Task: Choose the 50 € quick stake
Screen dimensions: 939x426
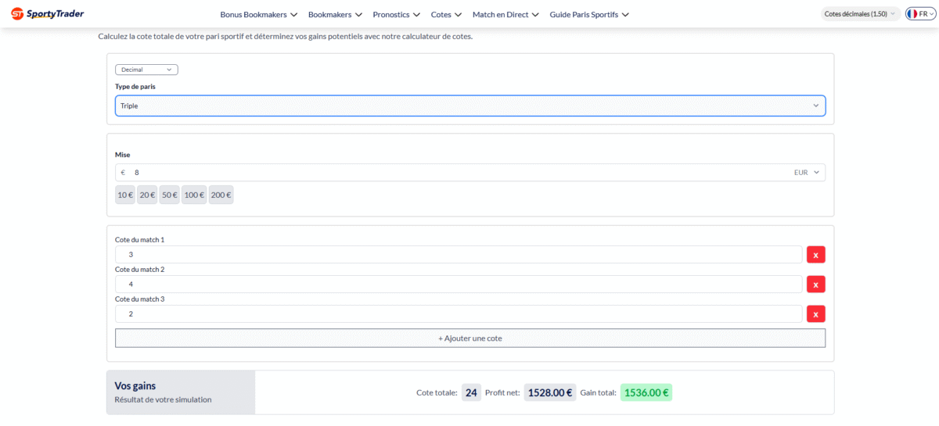Action: pos(169,195)
